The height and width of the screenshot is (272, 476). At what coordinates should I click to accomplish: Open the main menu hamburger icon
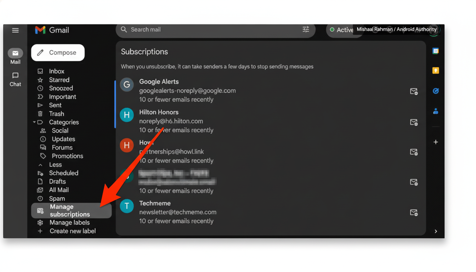[15, 30]
